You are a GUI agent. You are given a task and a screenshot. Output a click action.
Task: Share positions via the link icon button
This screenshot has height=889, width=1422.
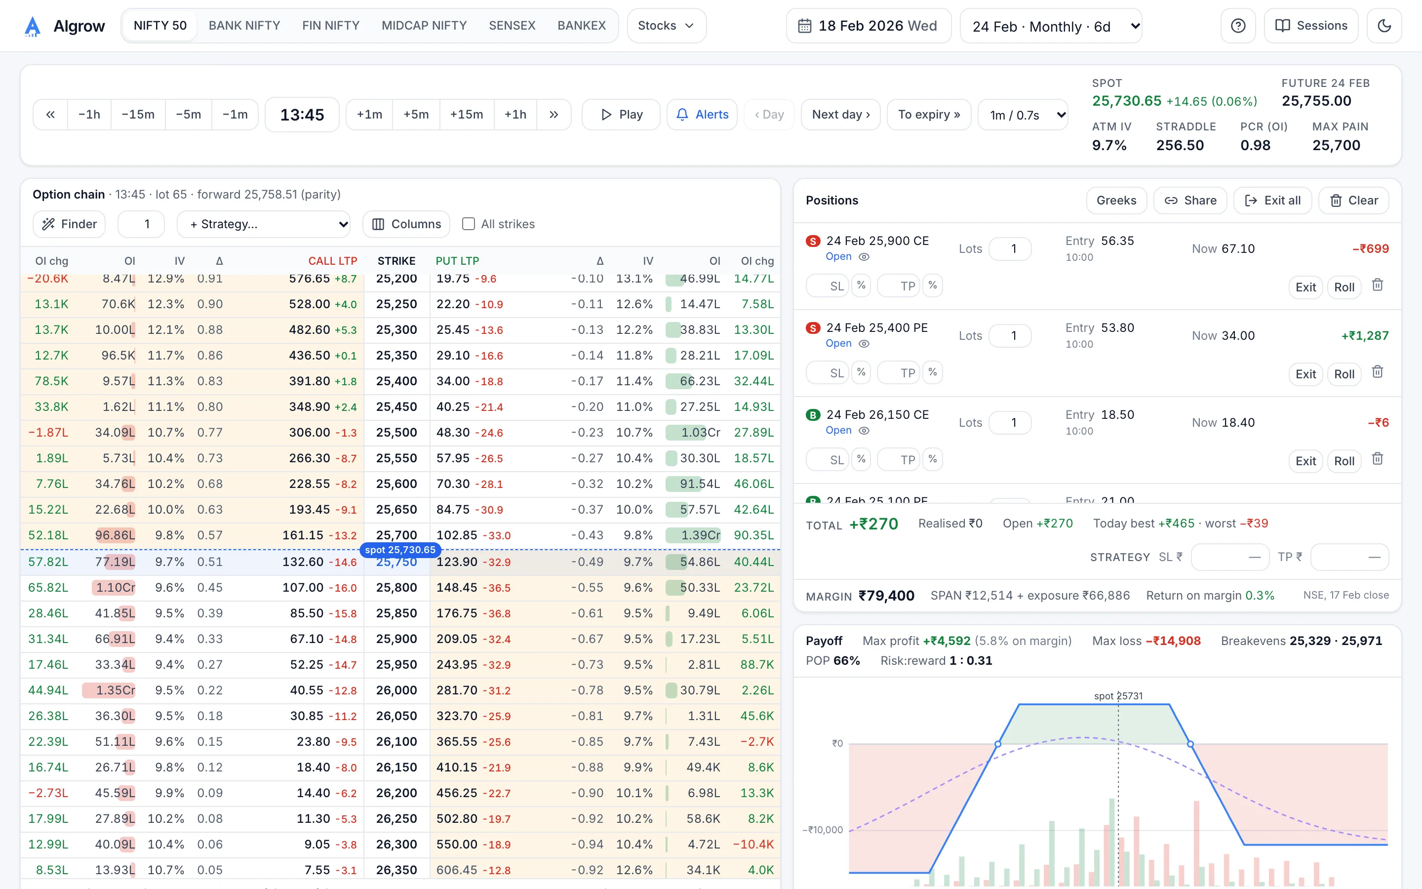[x=1190, y=201]
